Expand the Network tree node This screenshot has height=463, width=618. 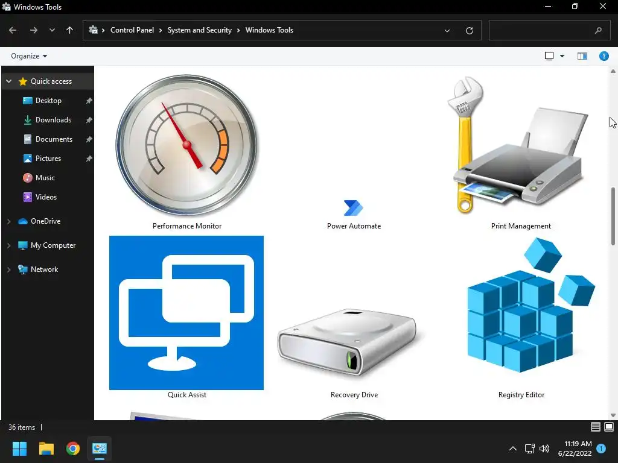point(8,269)
